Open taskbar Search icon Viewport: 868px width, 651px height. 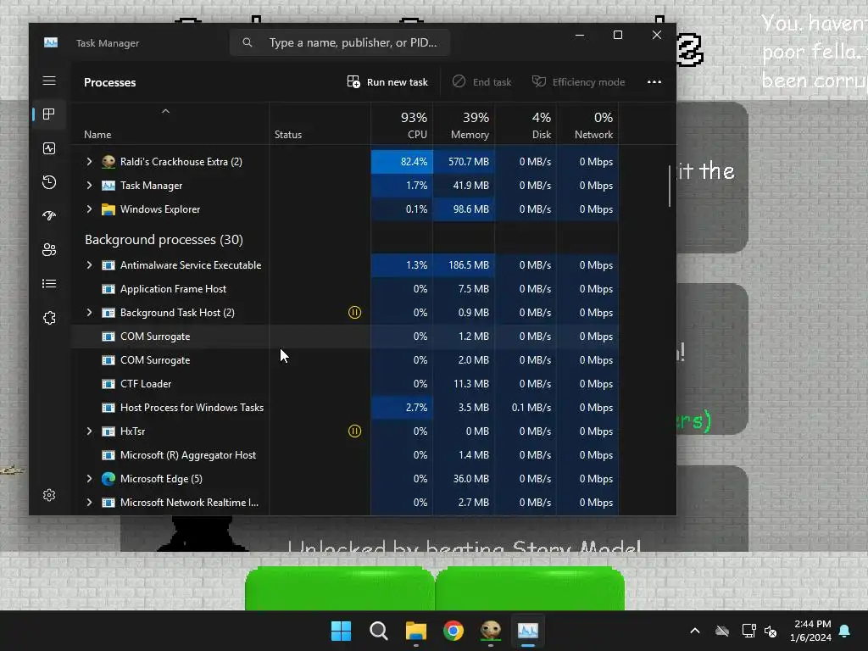tap(379, 631)
